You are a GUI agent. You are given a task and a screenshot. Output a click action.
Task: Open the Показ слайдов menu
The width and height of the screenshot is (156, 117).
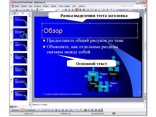pos(64,6)
